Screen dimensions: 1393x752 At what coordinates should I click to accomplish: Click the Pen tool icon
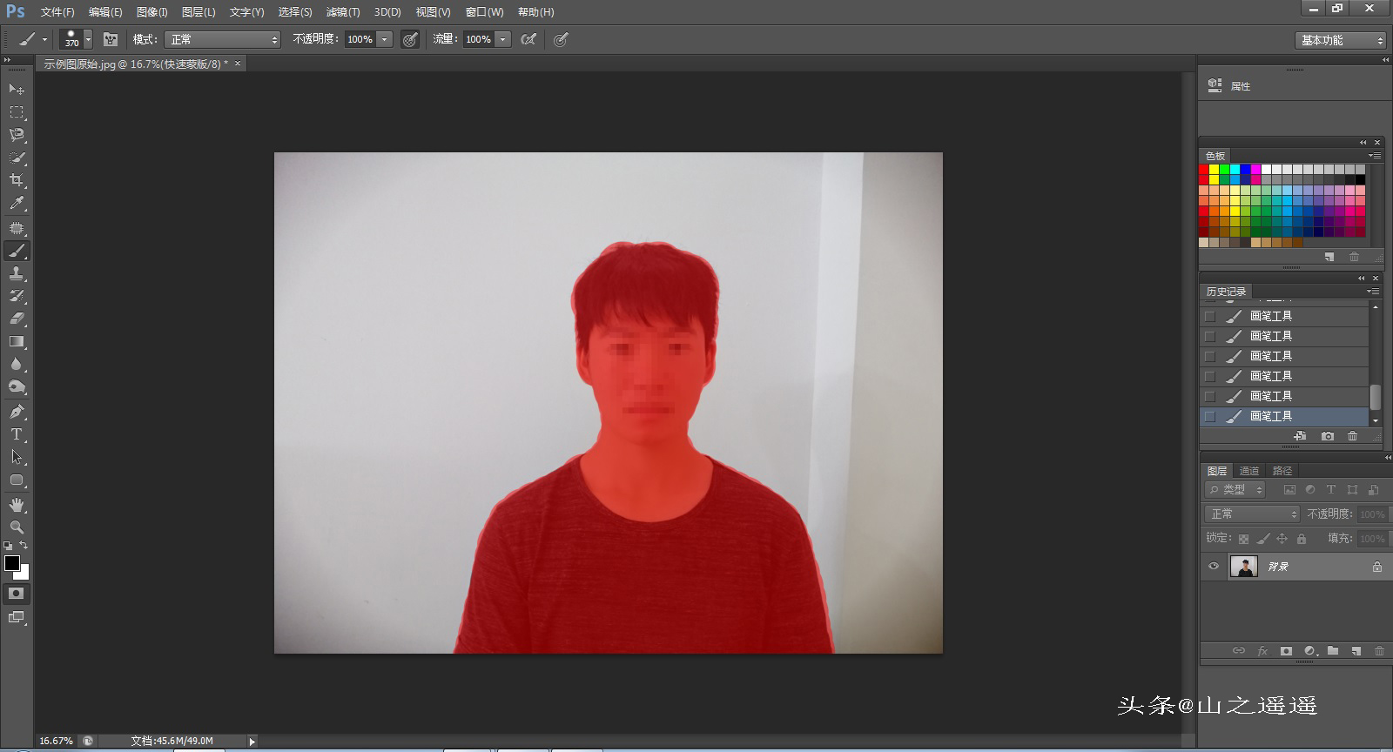[x=17, y=412]
